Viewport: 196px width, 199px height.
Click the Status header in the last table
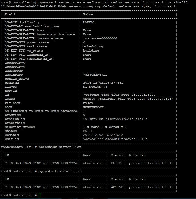click(x=117, y=179)
